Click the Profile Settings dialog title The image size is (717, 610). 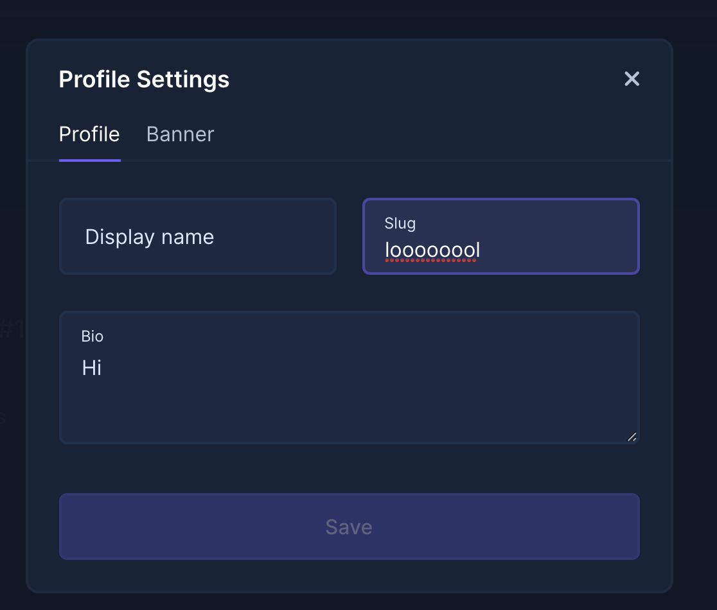pos(144,79)
